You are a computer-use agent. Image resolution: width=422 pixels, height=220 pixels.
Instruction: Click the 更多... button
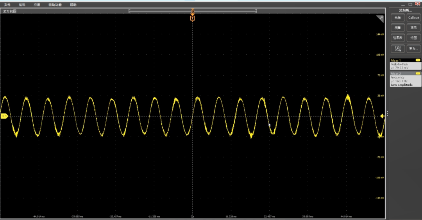coord(413,49)
